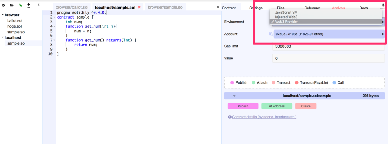388x144 pixels.
Task: Switch to the browser/ballot.sol editor tab
Action: pyautogui.click(x=72, y=8)
